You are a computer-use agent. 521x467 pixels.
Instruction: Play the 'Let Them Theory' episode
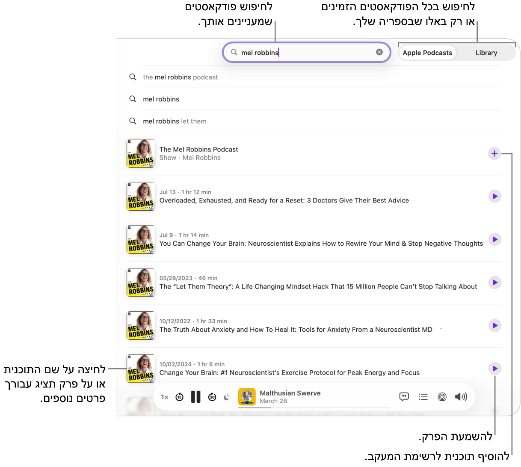pyautogui.click(x=494, y=283)
